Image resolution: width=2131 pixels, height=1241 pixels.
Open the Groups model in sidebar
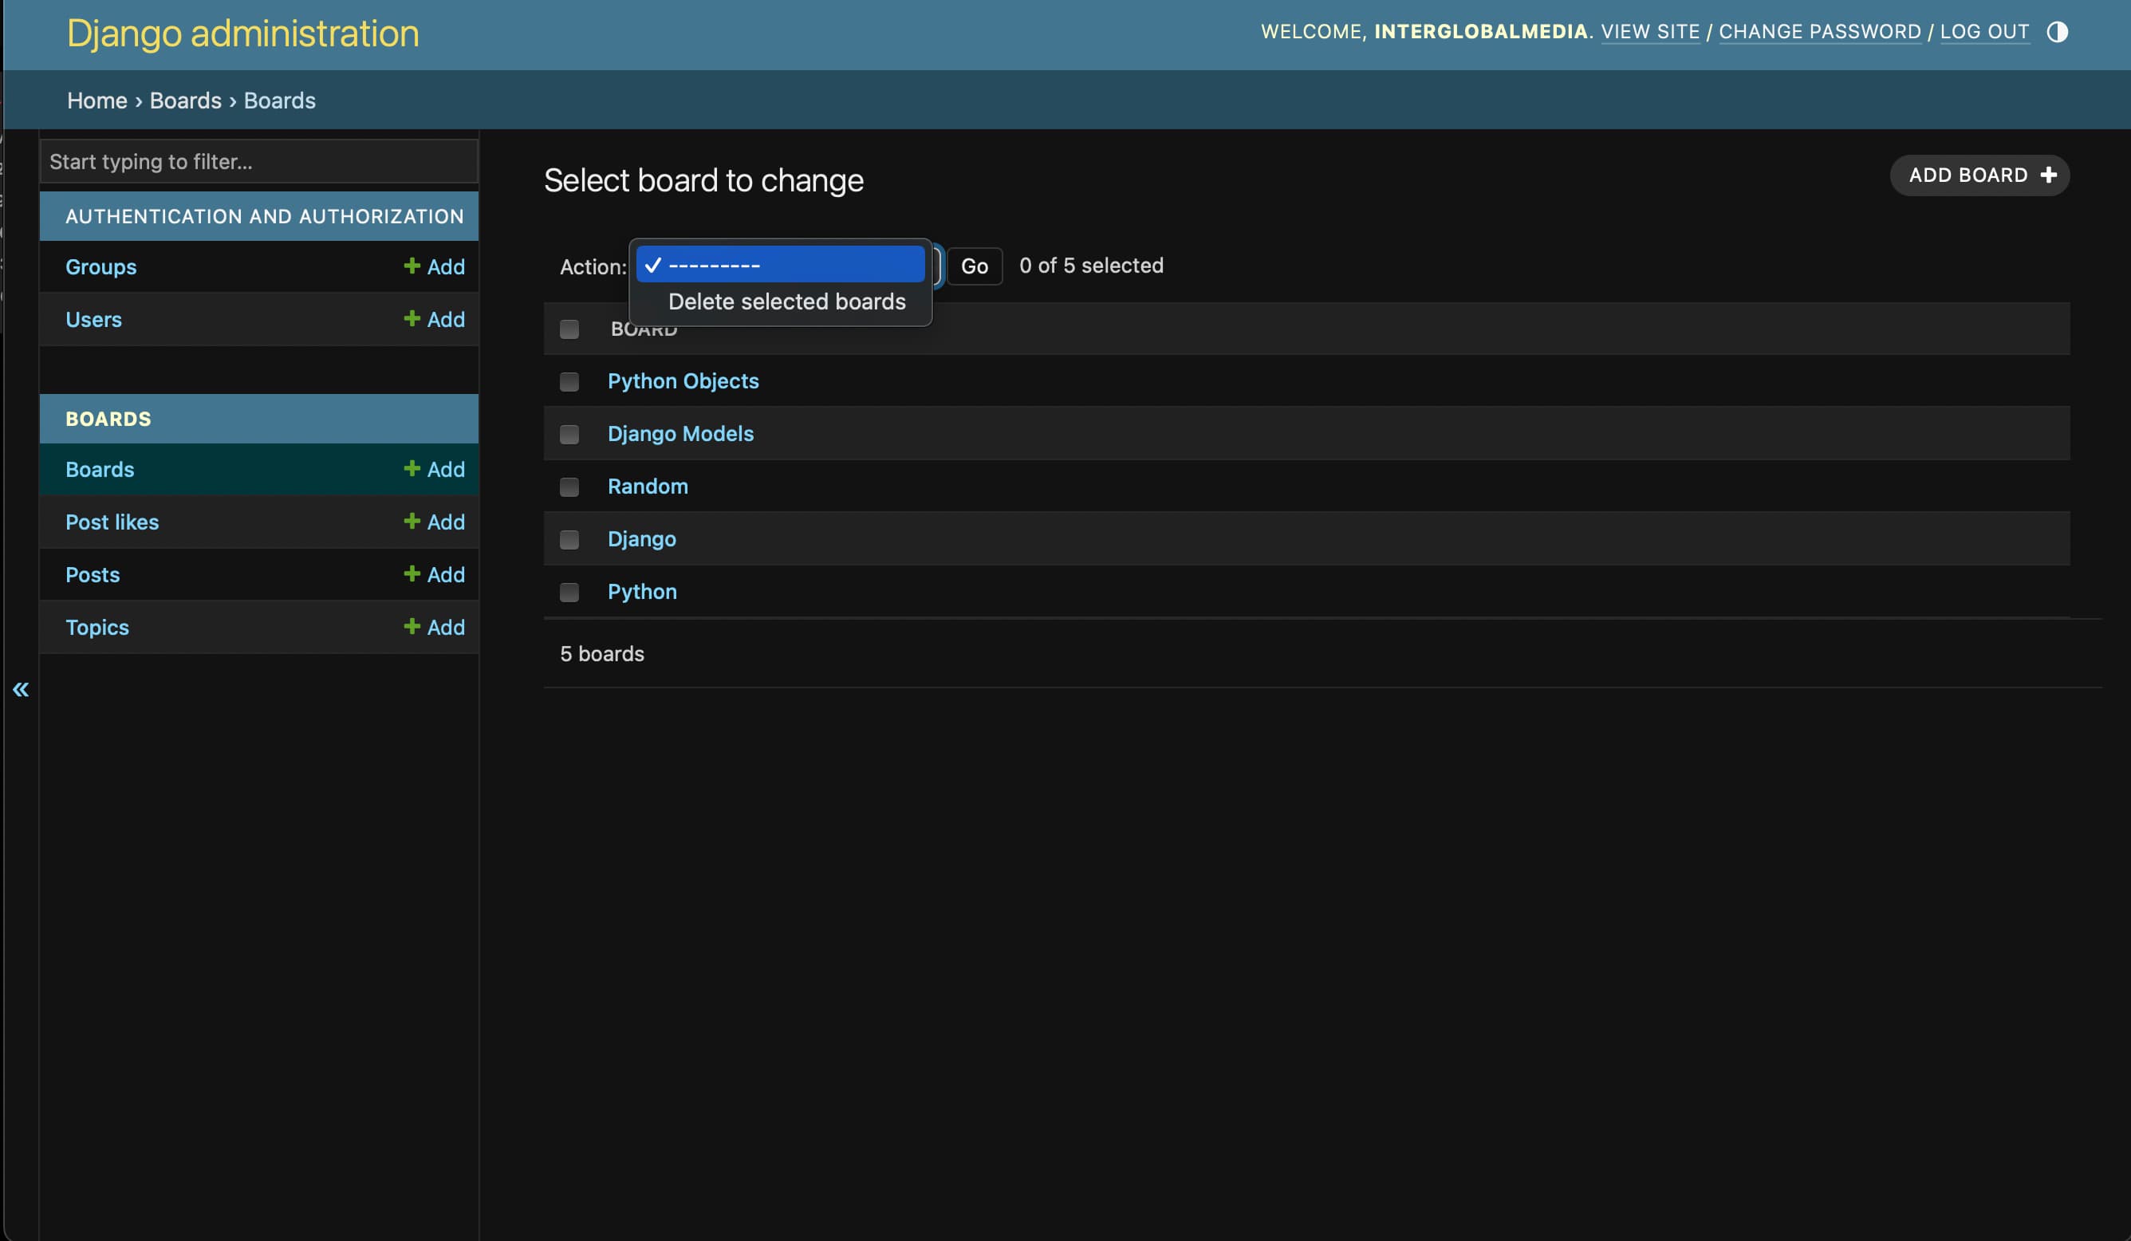(x=100, y=266)
